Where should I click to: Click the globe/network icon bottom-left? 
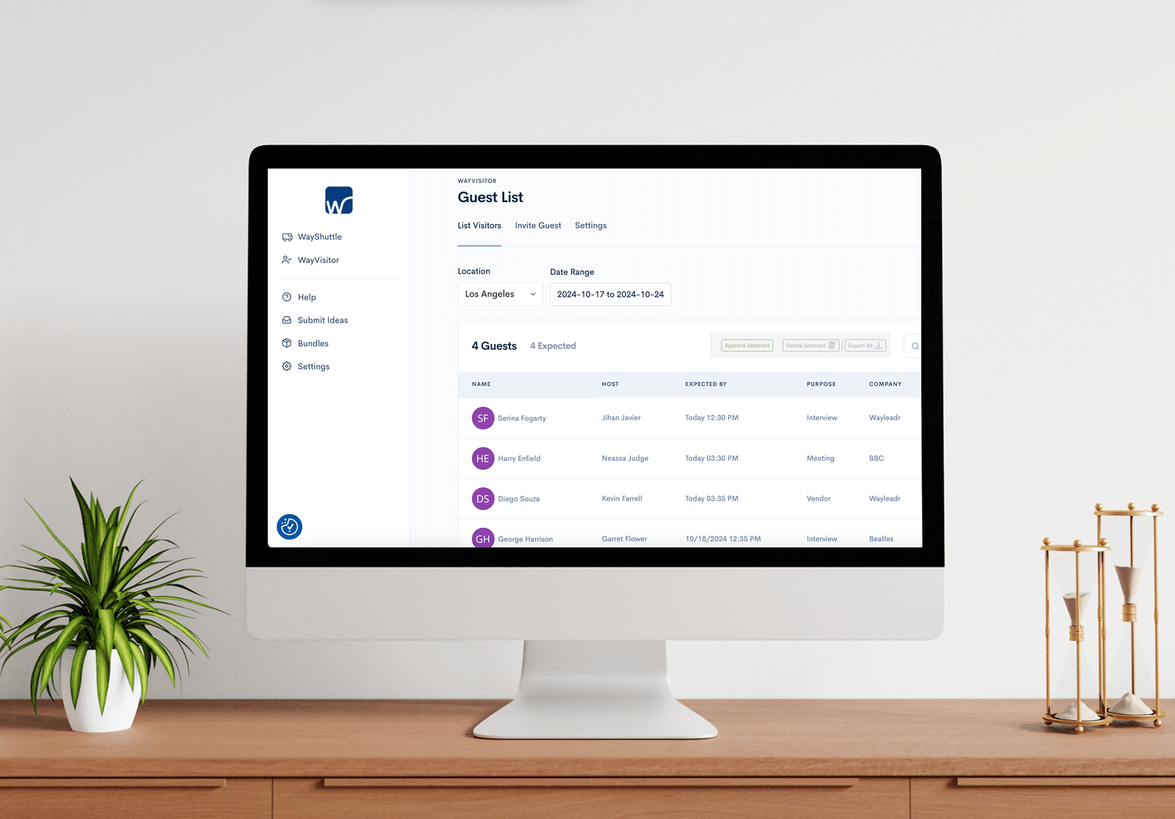[x=289, y=526]
